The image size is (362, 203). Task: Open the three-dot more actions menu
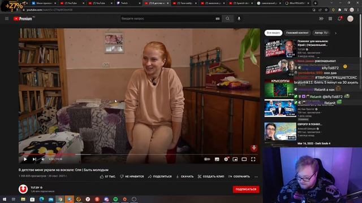tap(256, 176)
